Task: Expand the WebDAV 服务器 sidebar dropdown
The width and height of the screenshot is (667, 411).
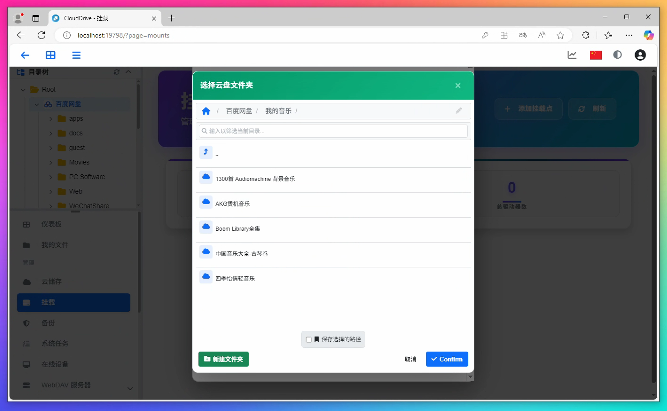Action: tap(130, 388)
